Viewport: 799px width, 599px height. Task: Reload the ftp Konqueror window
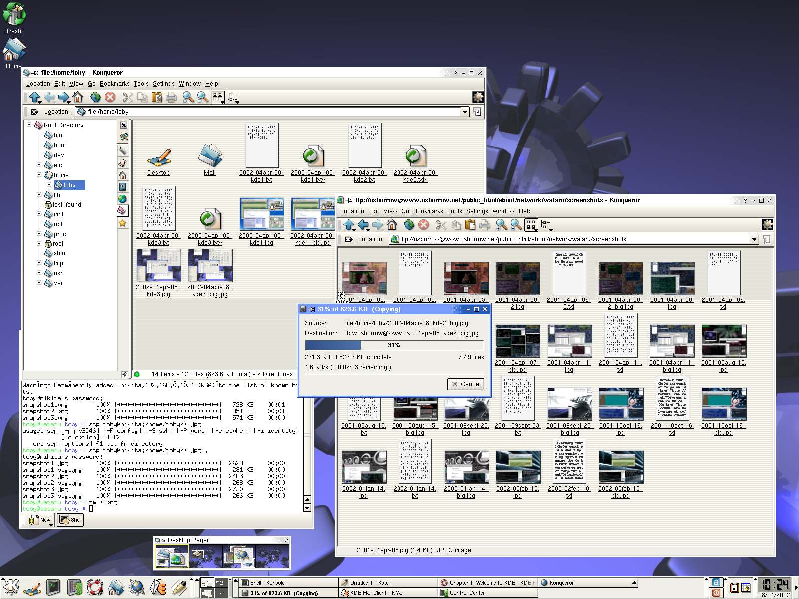pos(409,225)
